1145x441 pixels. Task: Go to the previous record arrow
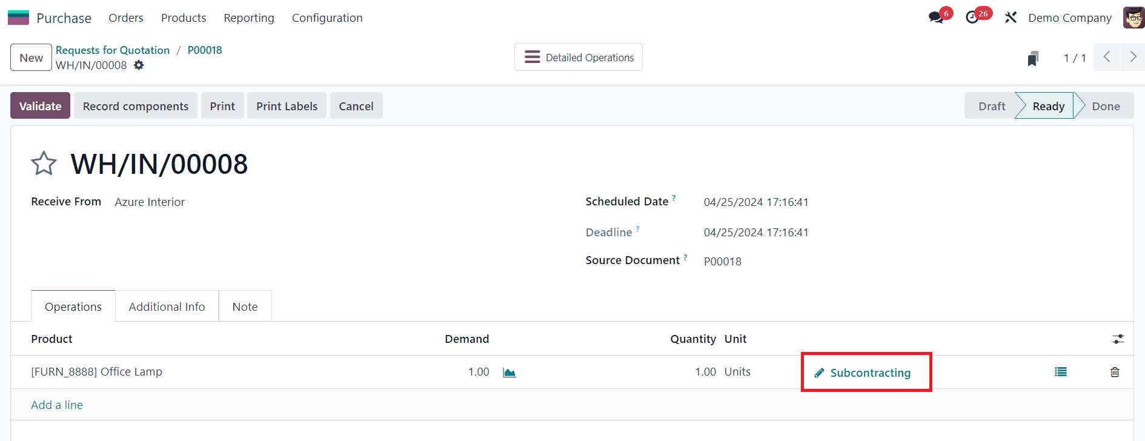(1107, 58)
